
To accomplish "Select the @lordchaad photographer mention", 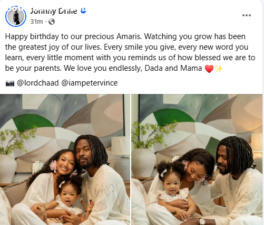I will pos(38,83).
